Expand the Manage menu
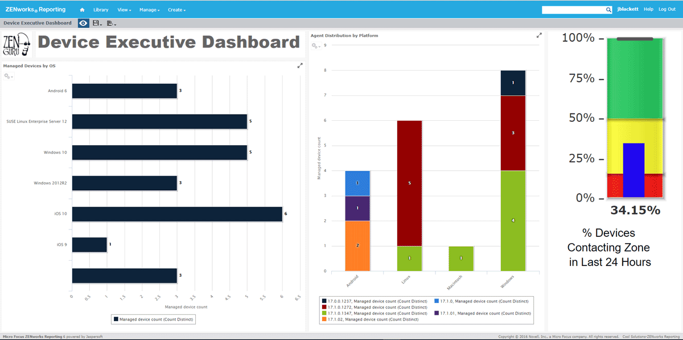The image size is (683, 340). pyautogui.click(x=150, y=10)
